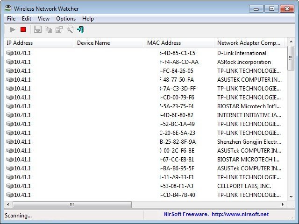Sort by the MAC Address column header
Viewport: 299px width, 224px height.
164,43
